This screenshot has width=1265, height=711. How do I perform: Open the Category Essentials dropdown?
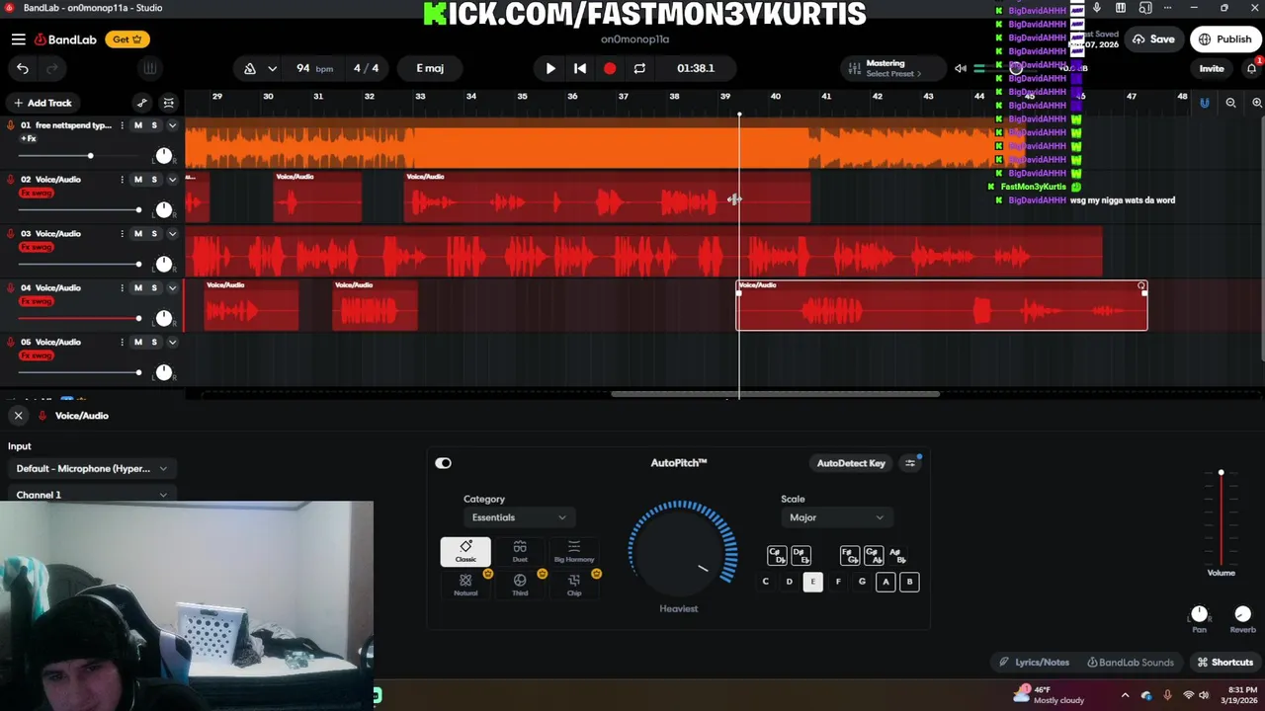[x=518, y=517]
